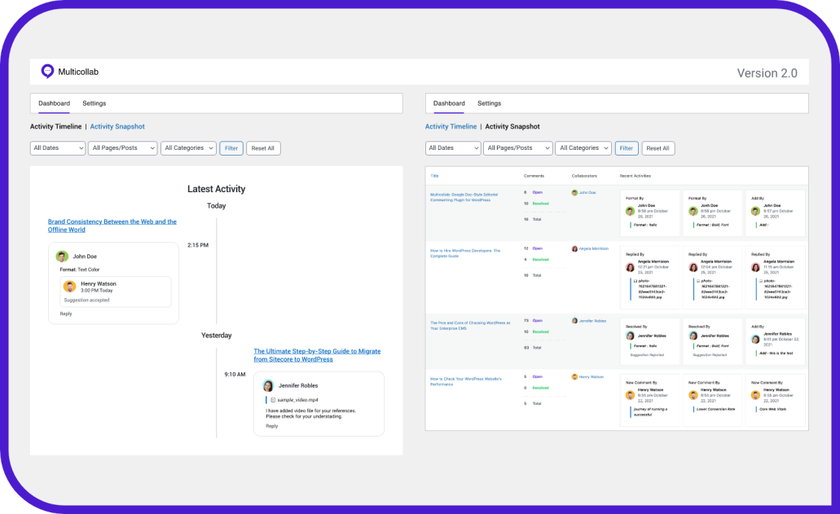Open 'How to Hire WordPress Developers' post title
The width and height of the screenshot is (840, 514).
465,253
